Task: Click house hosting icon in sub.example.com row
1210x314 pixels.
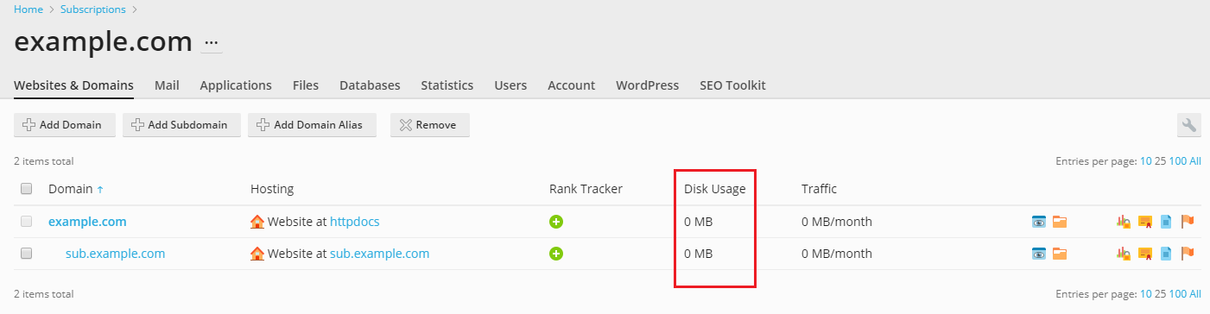Action: [x=257, y=254]
